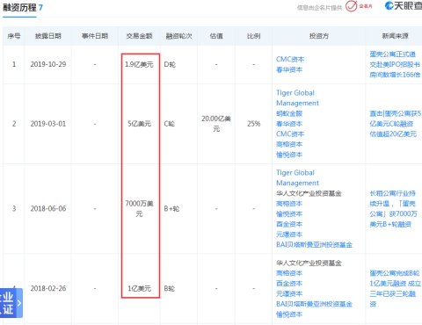This screenshot has width=422, height=325.
Task: Open news link 蛋壳公寓正式递交赴美IPO招股书
Action: [395, 64]
